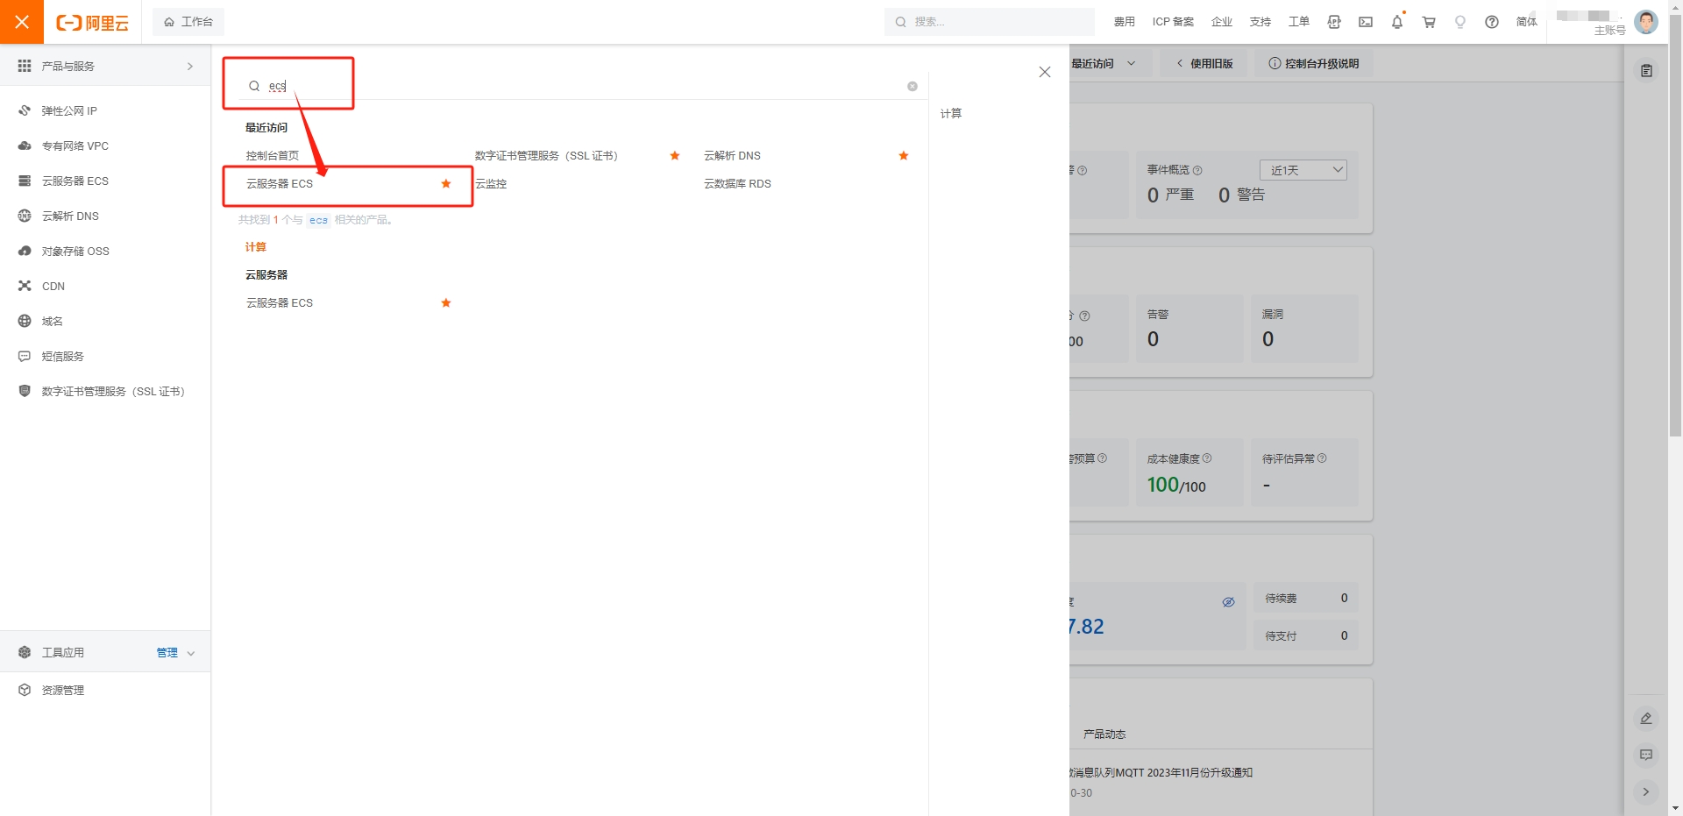1683x816 pixels.
Task: Open 待续费 pending renewal item
Action: coord(1306,598)
